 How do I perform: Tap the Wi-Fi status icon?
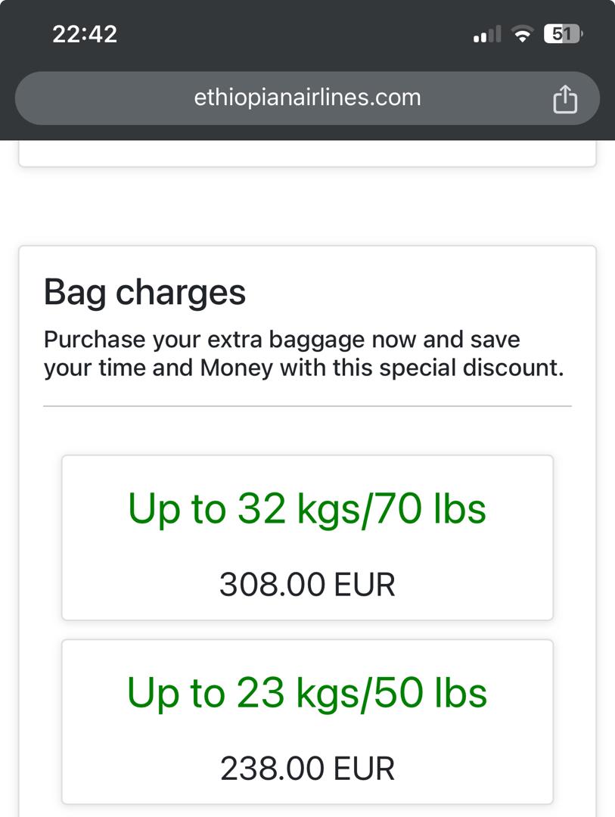pyautogui.click(x=522, y=34)
